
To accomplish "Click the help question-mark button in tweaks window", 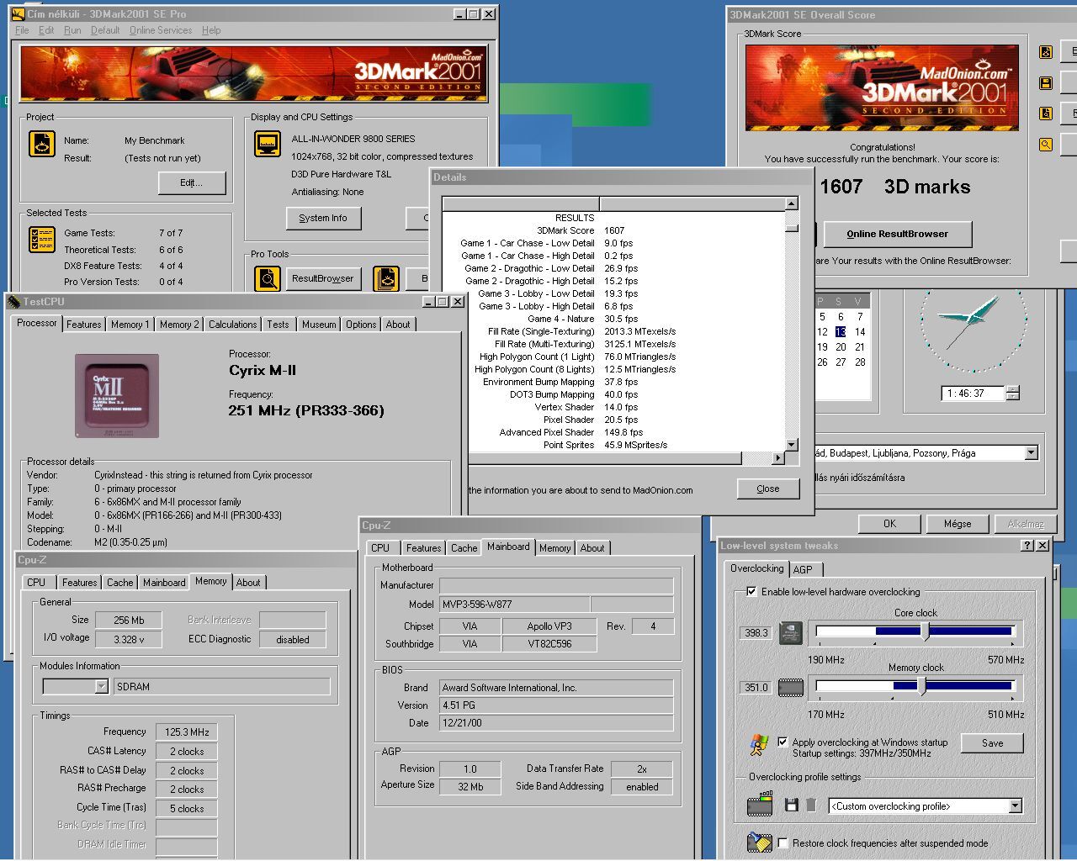I will click(x=1027, y=546).
